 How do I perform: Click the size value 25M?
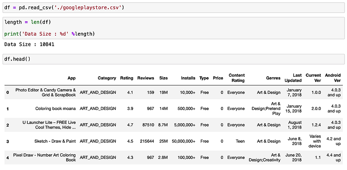coord(163,141)
